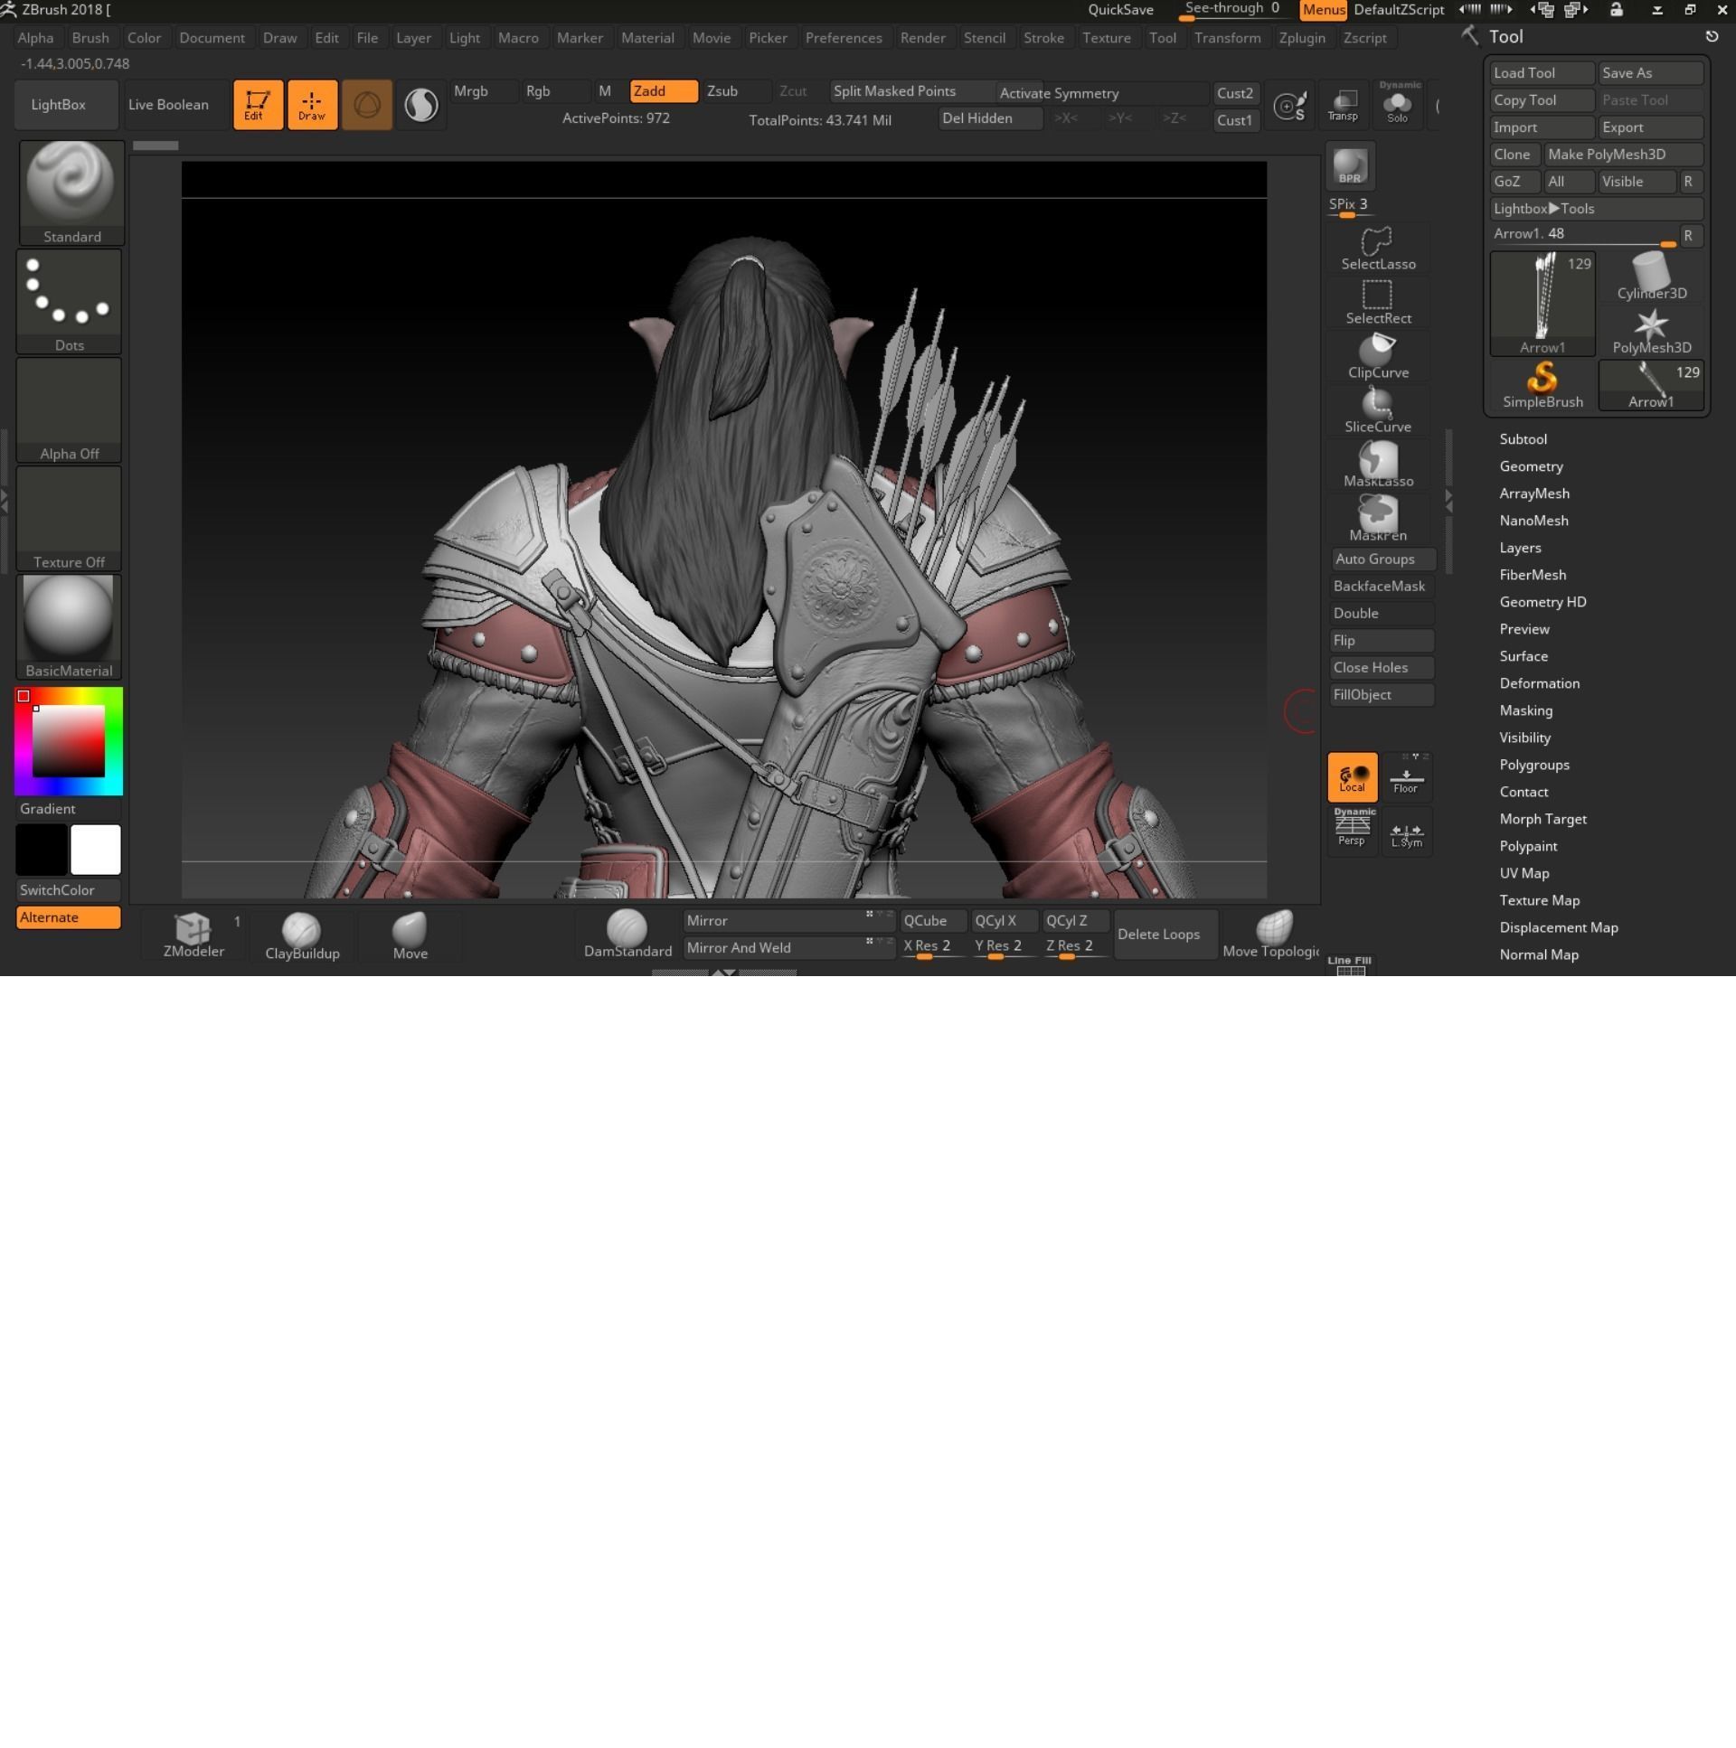Select the Cylinder3D tool
Viewport: 1736px width, 1748px height.
[1651, 277]
